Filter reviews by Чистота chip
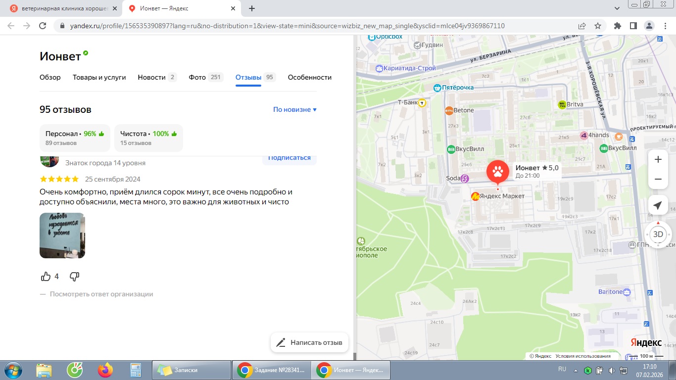Image resolution: width=676 pixels, height=380 pixels. click(148, 138)
